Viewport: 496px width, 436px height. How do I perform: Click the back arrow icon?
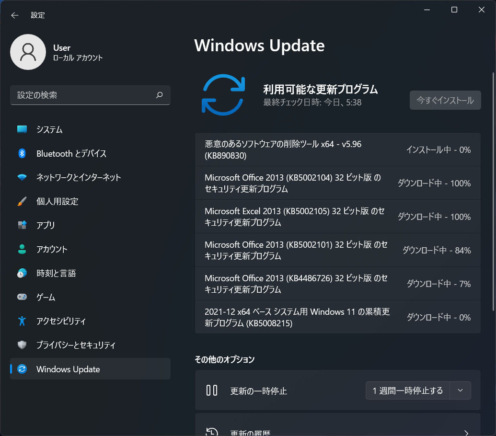pyautogui.click(x=14, y=15)
